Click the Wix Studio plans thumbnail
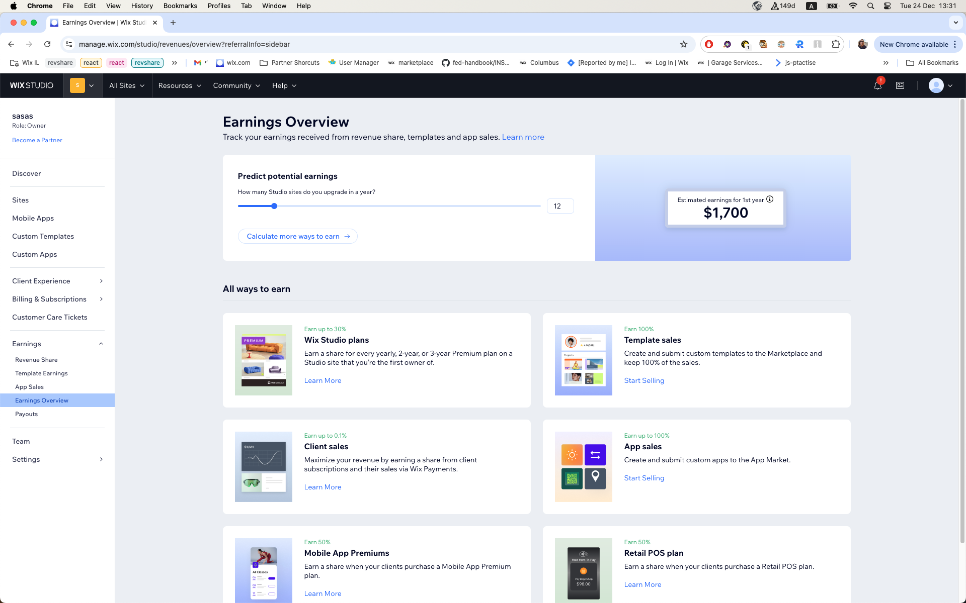The image size is (966, 603). pyautogui.click(x=264, y=360)
